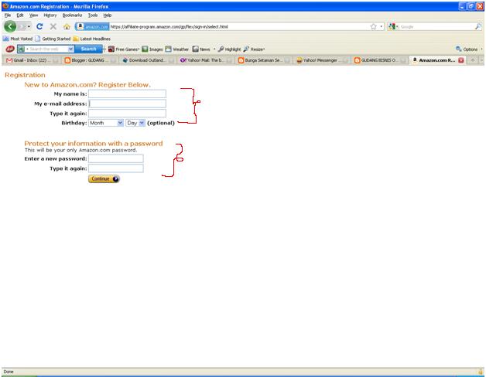Click the My e-mail address field
Screen dimensions: 486x377
click(x=127, y=104)
